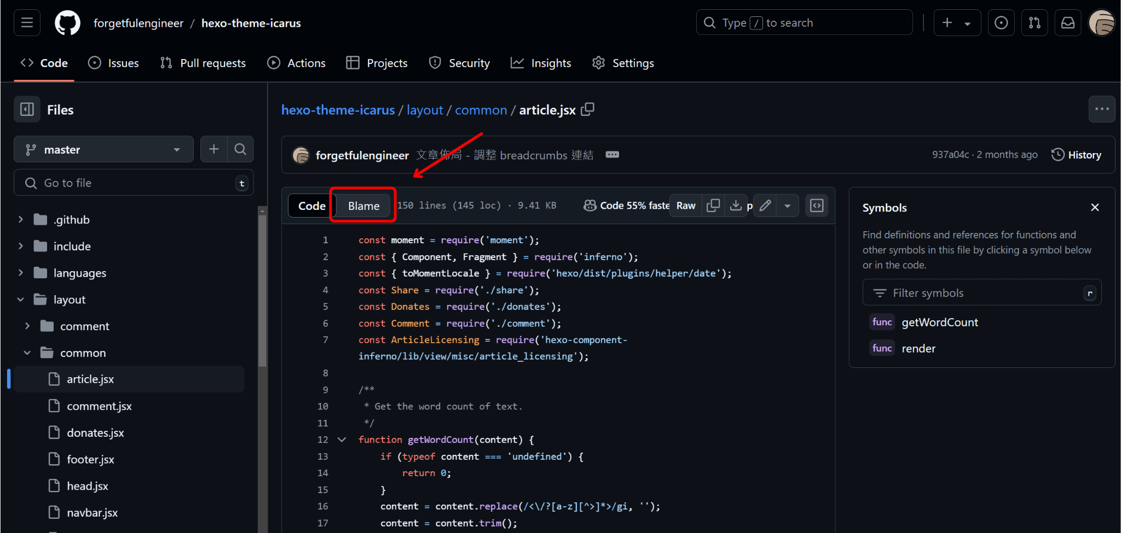Open the Raw file view
Image resolution: width=1121 pixels, height=533 pixels.
686,206
